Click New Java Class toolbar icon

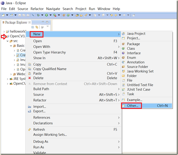click(x=68, y=15)
